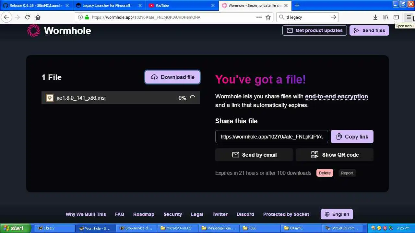Copy the share link
The height and width of the screenshot is (233, 415).
[352, 137]
